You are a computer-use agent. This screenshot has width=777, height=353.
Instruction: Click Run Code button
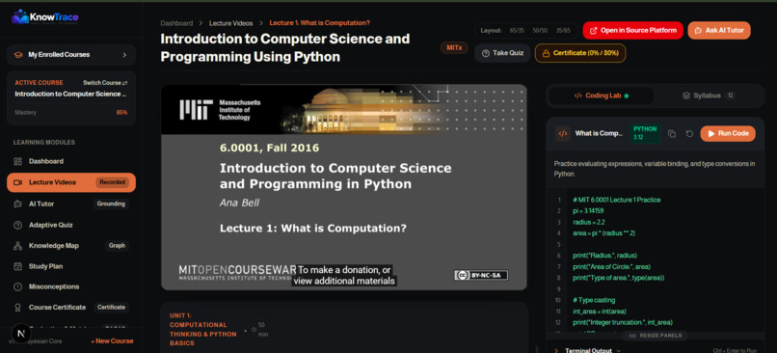(728, 133)
